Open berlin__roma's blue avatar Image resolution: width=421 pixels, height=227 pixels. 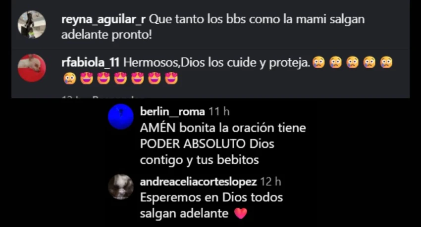pyautogui.click(x=120, y=117)
